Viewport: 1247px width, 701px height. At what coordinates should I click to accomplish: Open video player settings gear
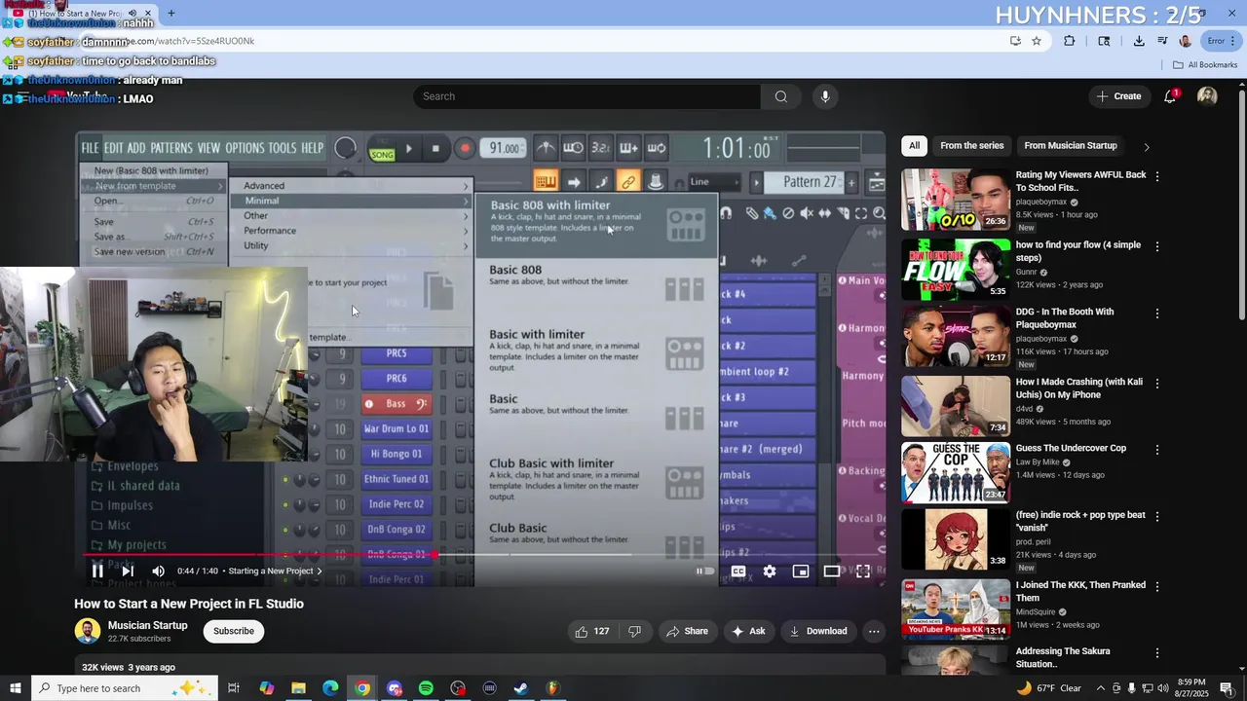tap(770, 572)
